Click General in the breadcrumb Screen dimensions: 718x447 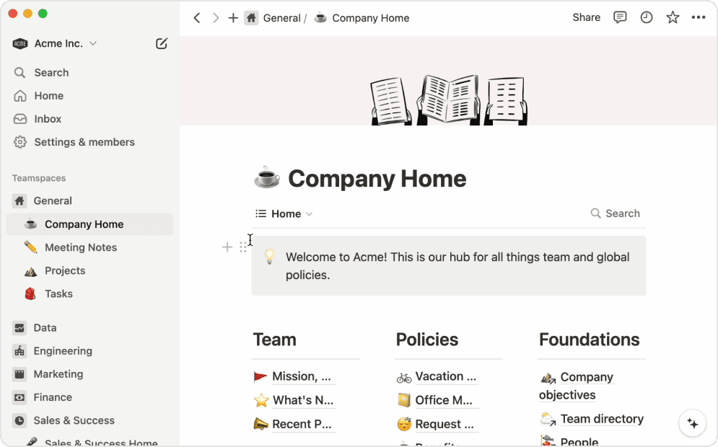281,18
